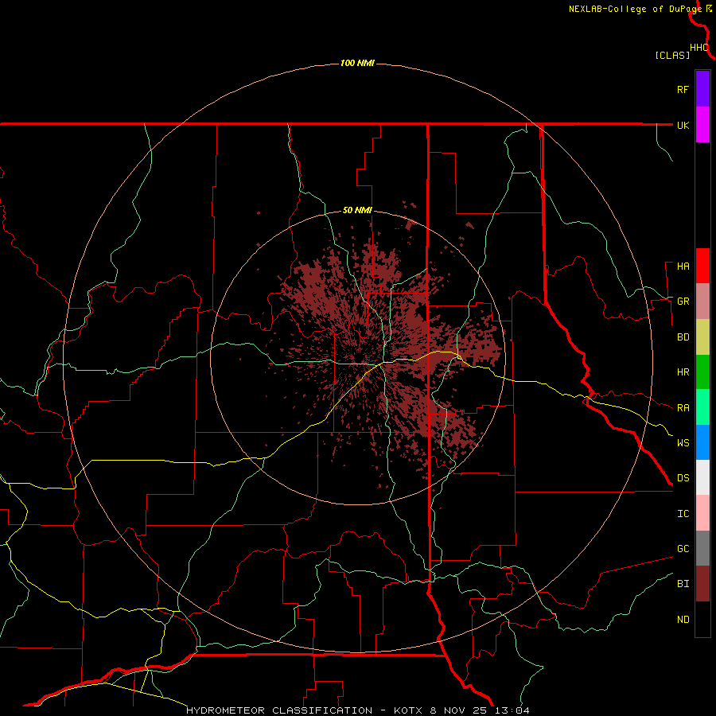Click the DS white legend swatch
The image size is (716, 716).
coord(702,477)
